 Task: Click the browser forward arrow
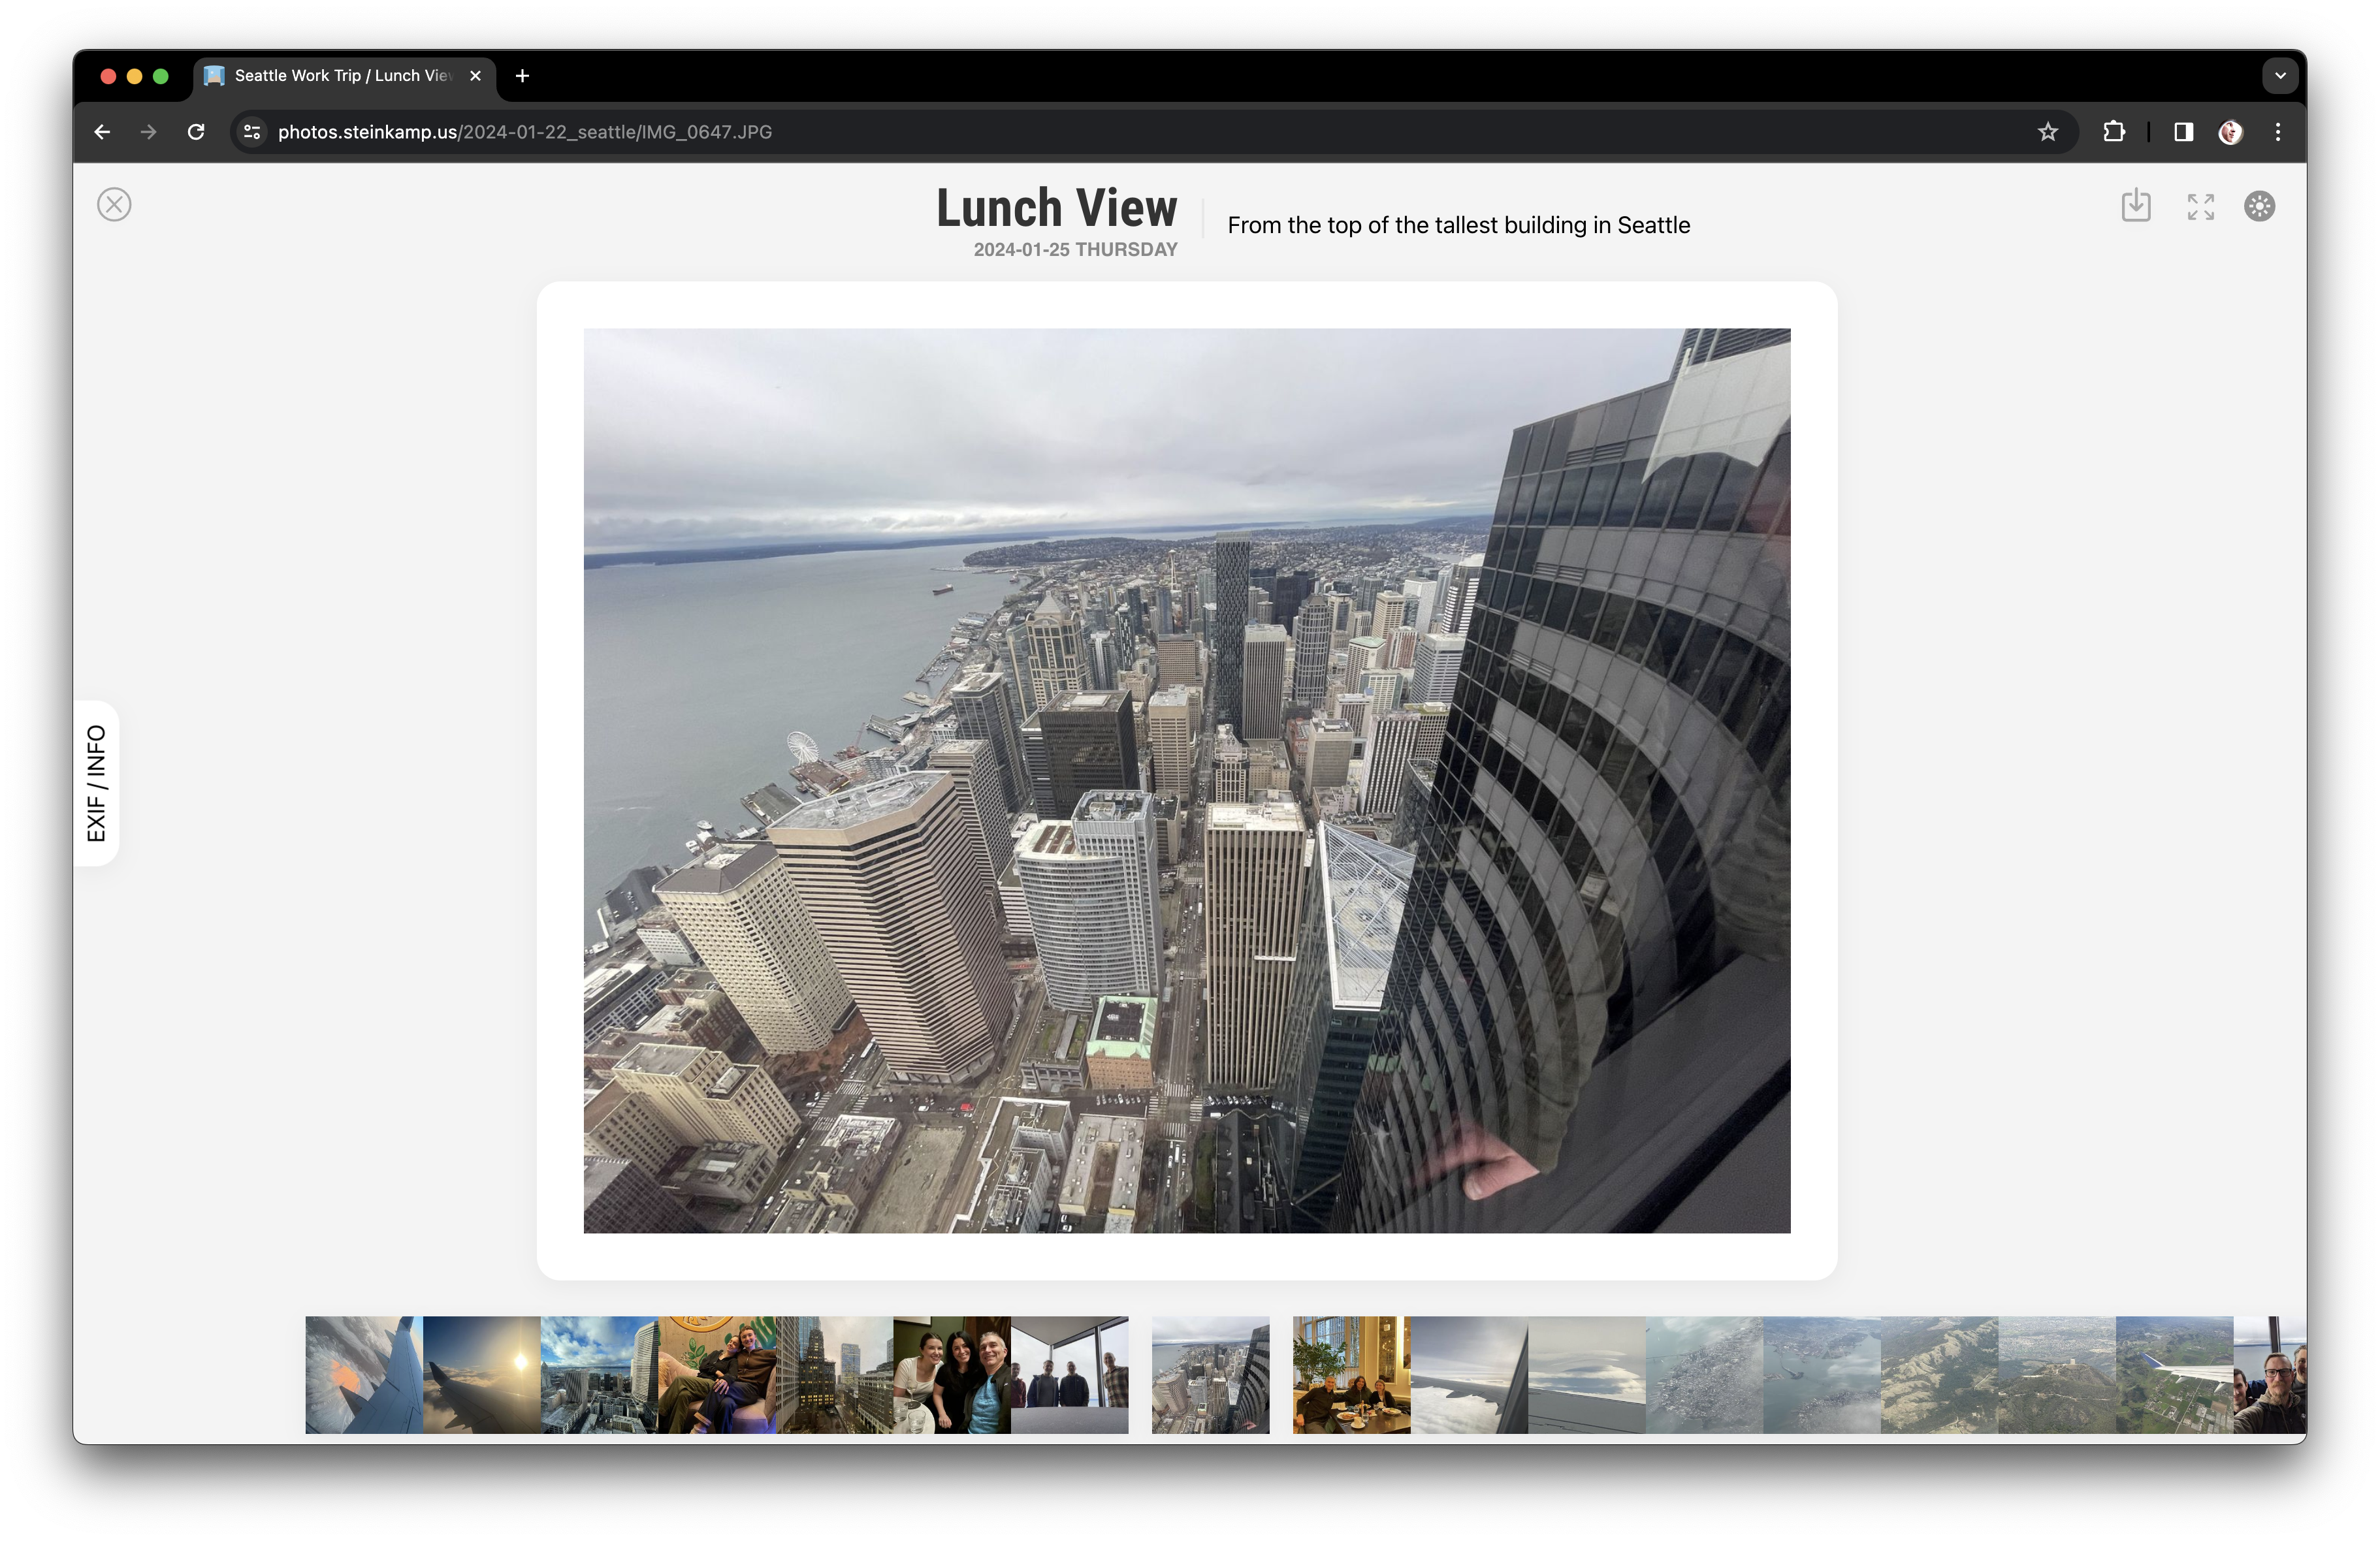coord(148,132)
